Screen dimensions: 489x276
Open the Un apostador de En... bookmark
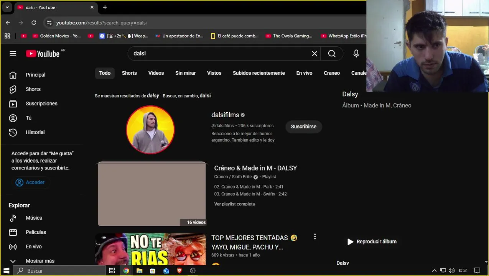[x=179, y=36]
